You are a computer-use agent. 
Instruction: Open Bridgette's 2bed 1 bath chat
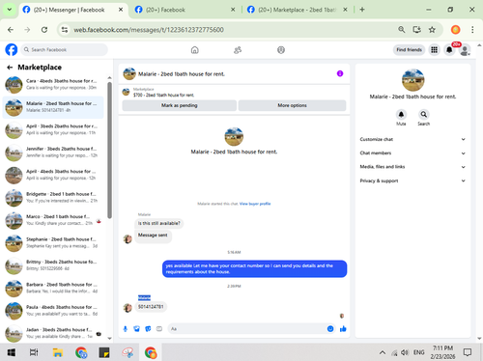[x=53, y=198]
